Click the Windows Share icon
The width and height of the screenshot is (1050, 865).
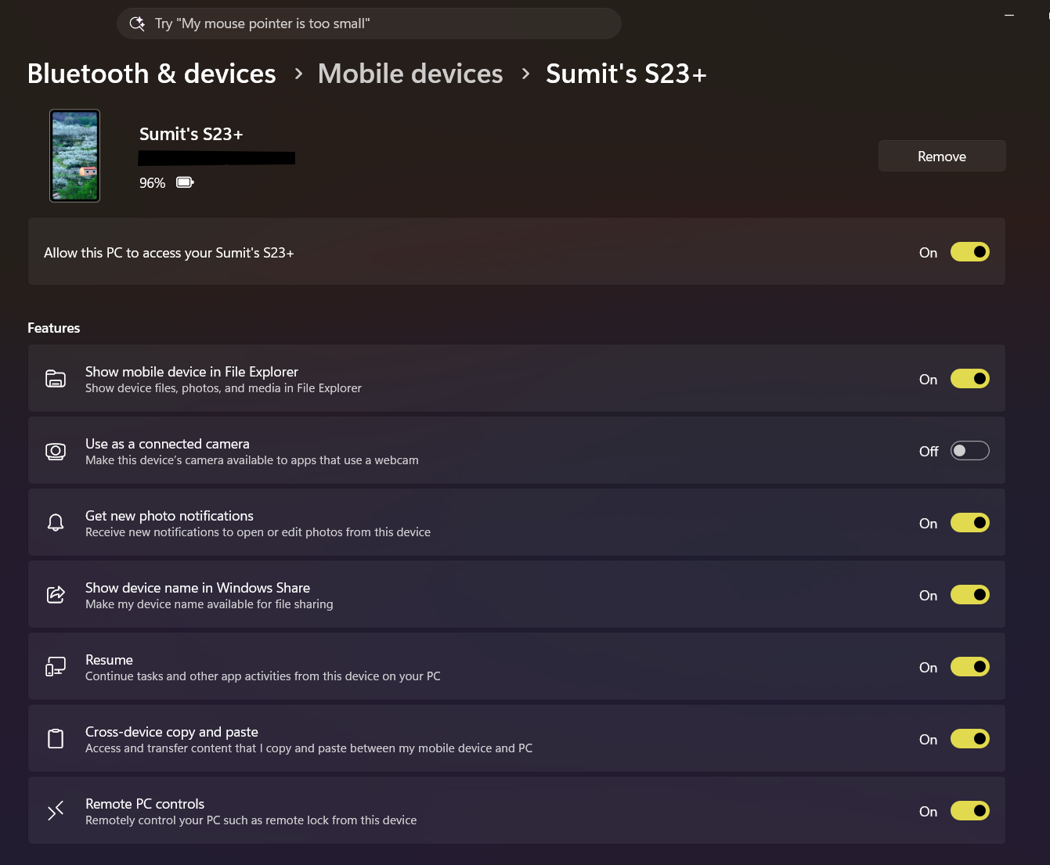pos(56,595)
